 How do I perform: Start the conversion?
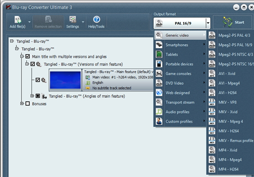233,22
